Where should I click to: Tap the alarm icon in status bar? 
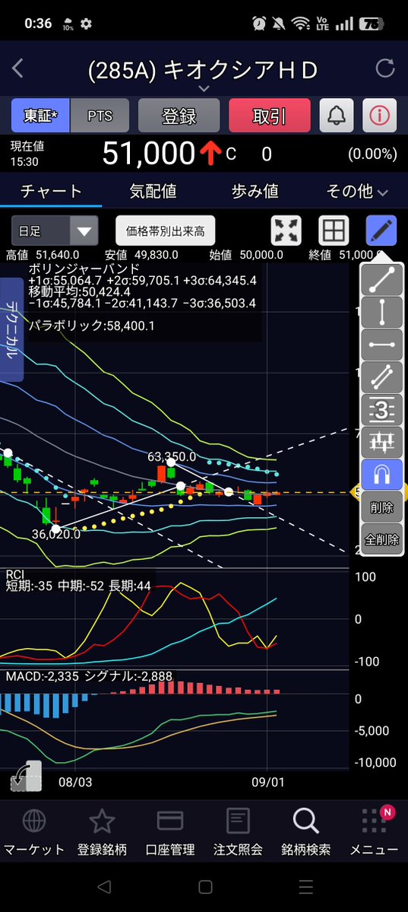tap(259, 24)
